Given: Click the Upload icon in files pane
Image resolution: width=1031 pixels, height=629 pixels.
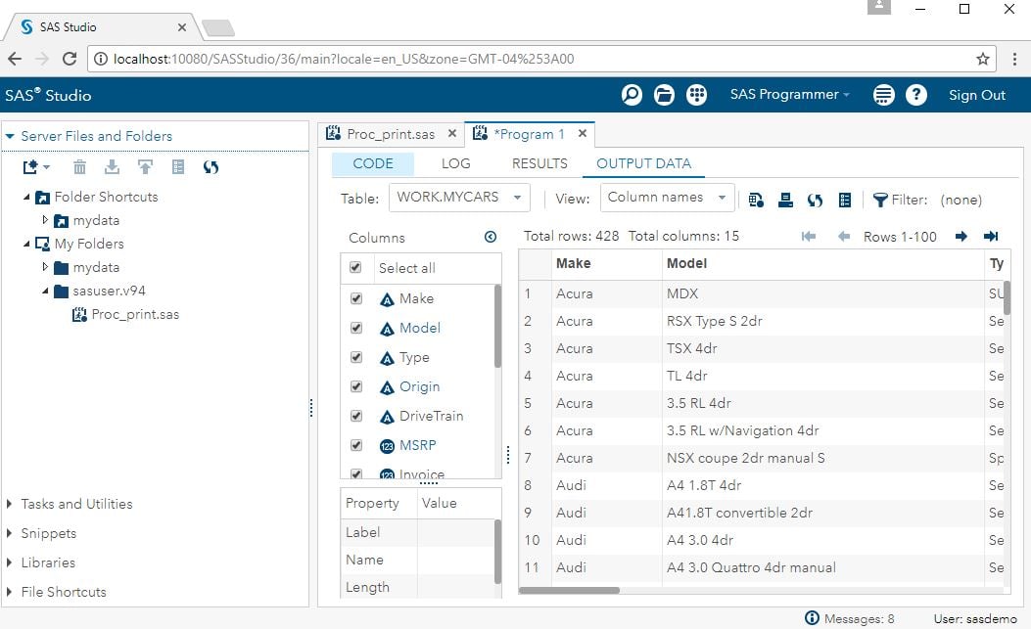Looking at the screenshot, I should (x=145, y=167).
